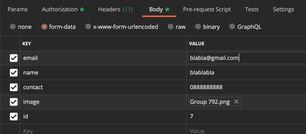Select the raw body option
This screenshot has width=306, height=134.
tap(171, 27)
